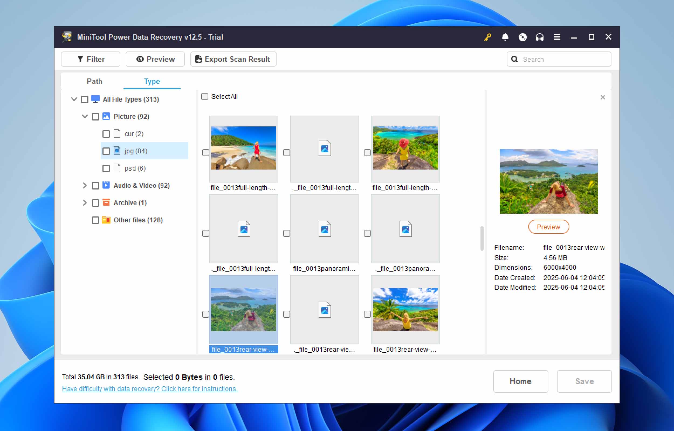Select placeholder image ._file_0013panora...
The width and height of the screenshot is (674, 431).
pyautogui.click(x=405, y=229)
